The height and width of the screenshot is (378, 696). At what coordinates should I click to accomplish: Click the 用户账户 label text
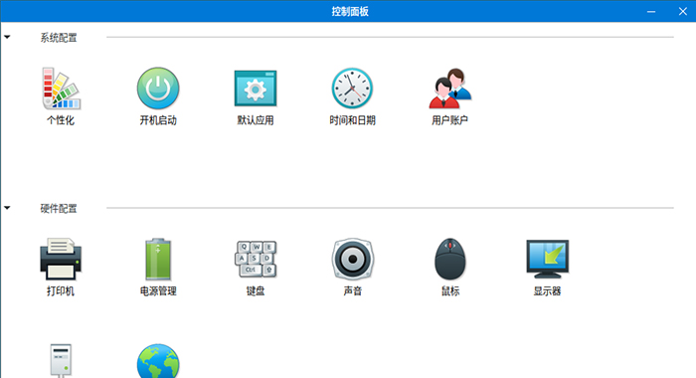pyautogui.click(x=449, y=120)
